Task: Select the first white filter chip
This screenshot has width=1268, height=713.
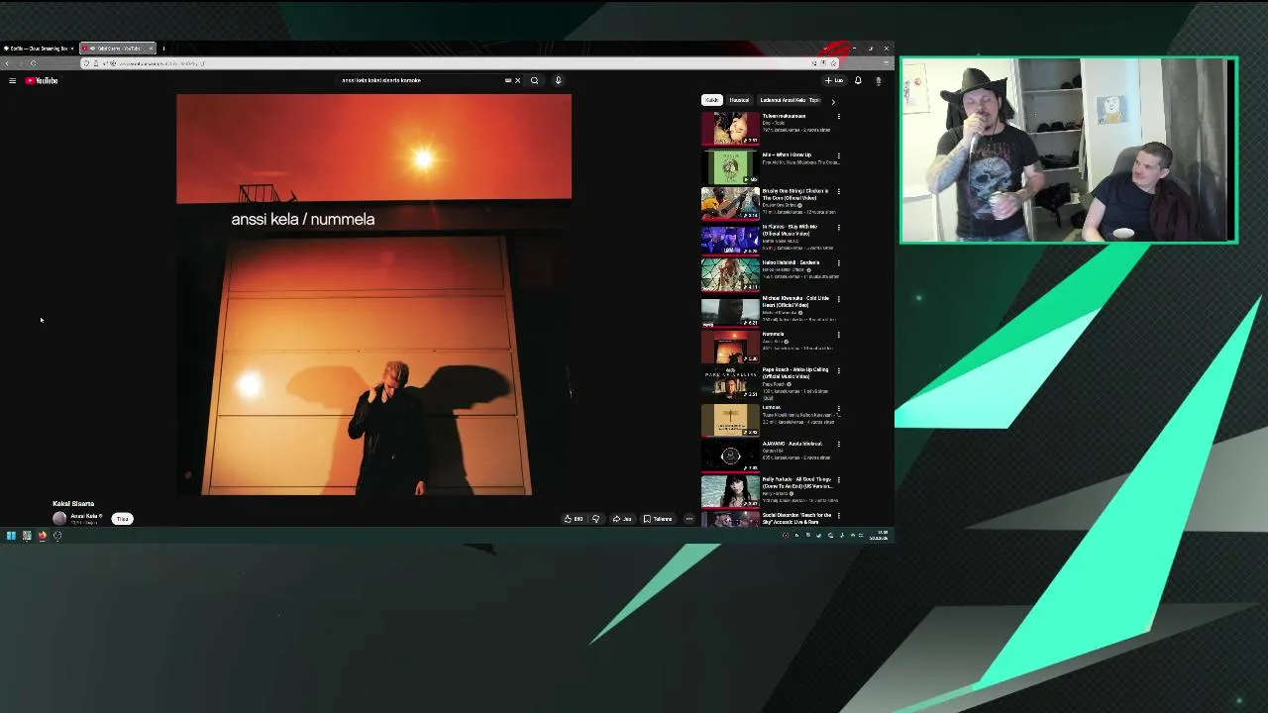Action: pyautogui.click(x=712, y=100)
